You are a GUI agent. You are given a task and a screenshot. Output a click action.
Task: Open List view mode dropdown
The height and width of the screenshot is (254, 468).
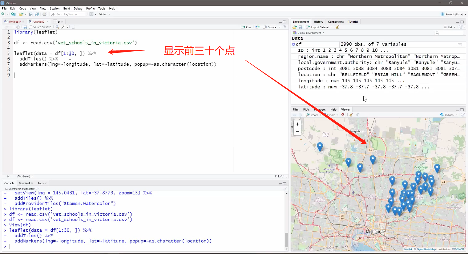[x=450, y=27]
